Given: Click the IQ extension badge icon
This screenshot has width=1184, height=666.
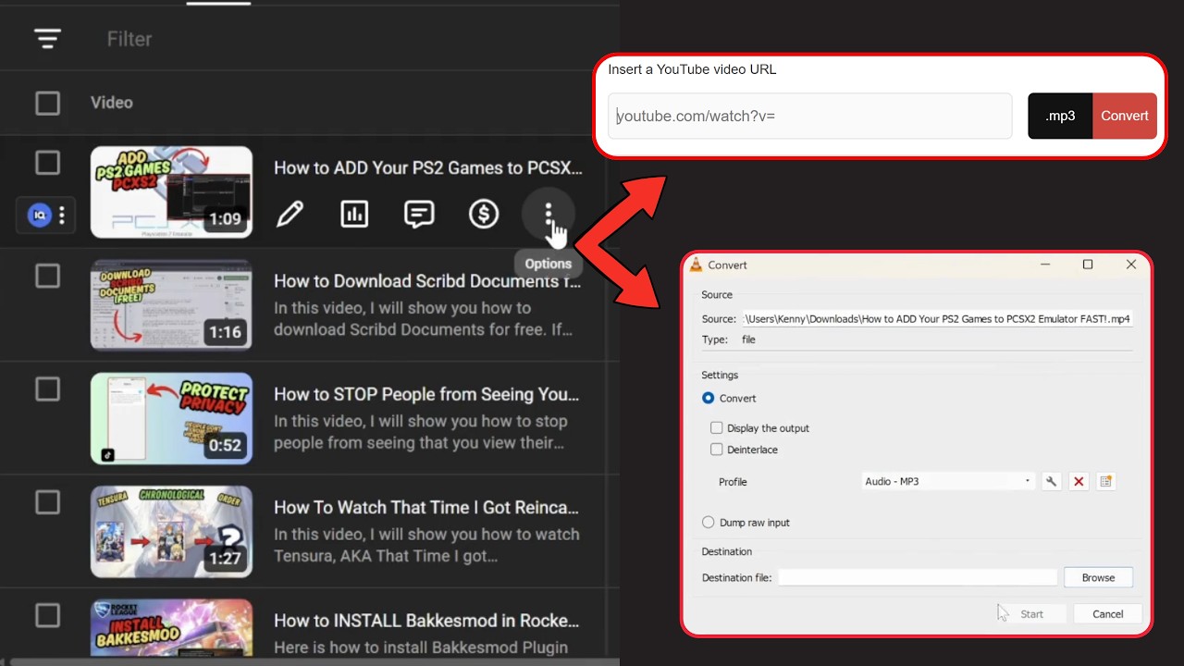Looking at the screenshot, I should tap(39, 216).
